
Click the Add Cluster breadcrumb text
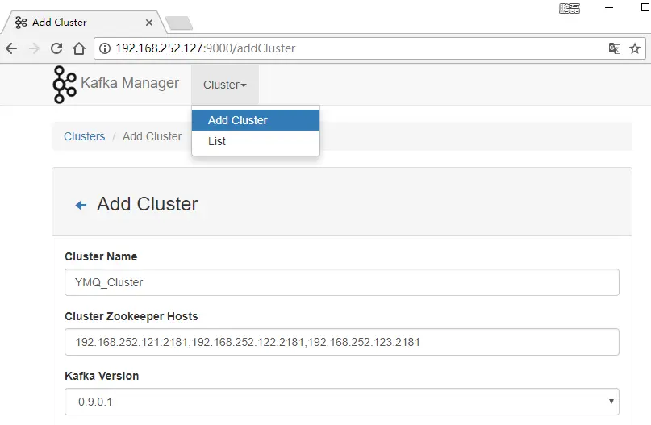(x=152, y=136)
